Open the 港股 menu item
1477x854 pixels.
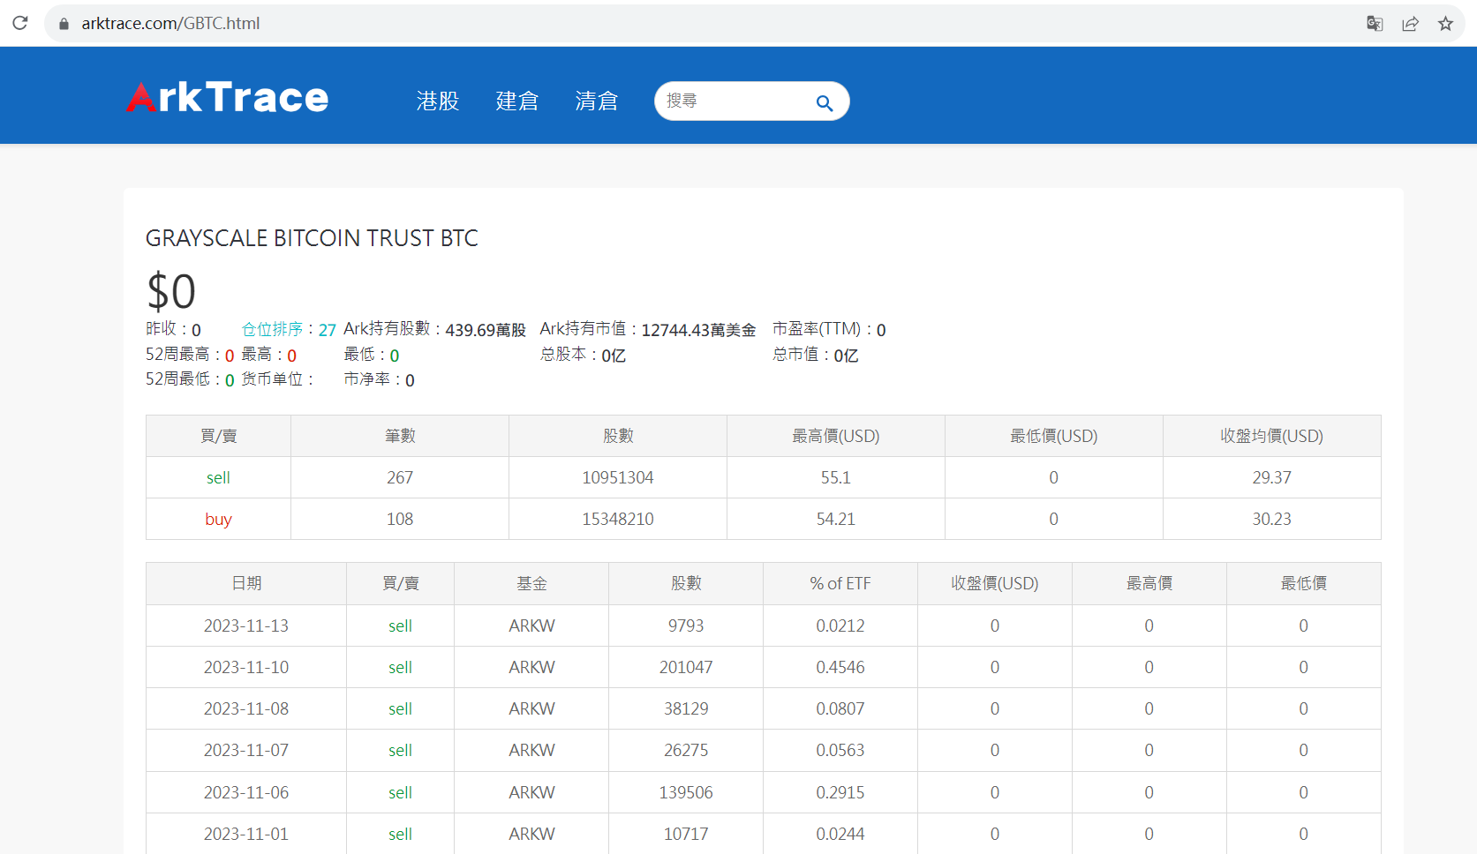[438, 101]
